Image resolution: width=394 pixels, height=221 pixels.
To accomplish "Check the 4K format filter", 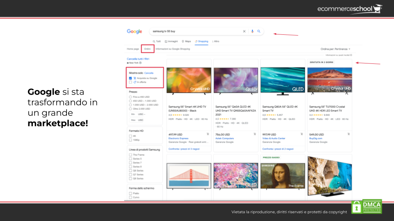I will [x=131, y=136].
